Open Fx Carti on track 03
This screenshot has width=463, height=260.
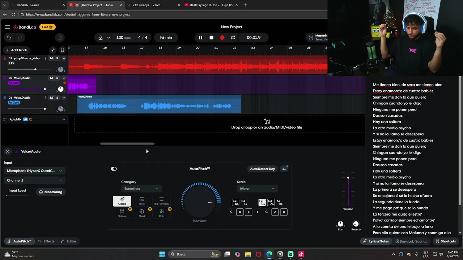click(x=14, y=103)
